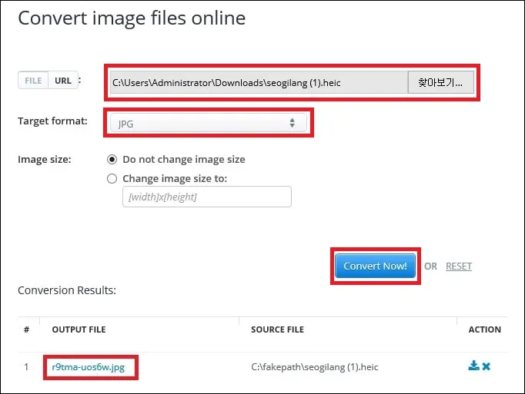Click the selected file path field
The width and height of the screenshot is (525, 394).
258,82
